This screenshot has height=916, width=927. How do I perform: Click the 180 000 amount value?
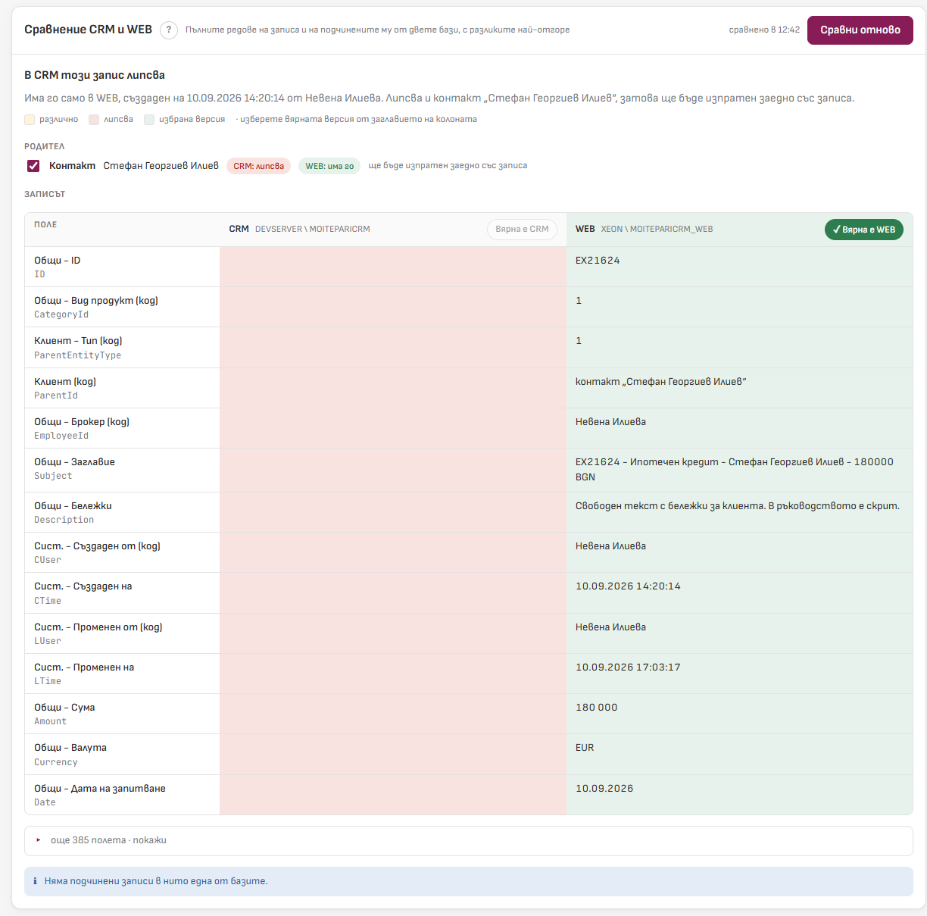coord(597,708)
